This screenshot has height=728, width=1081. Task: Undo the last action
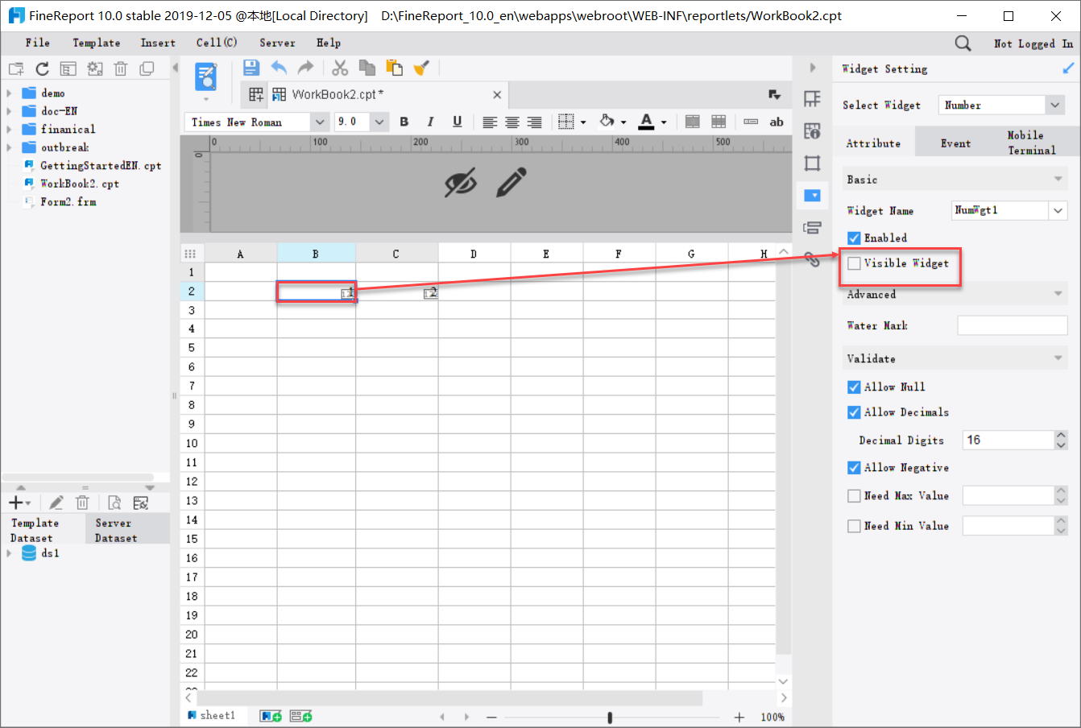click(280, 68)
